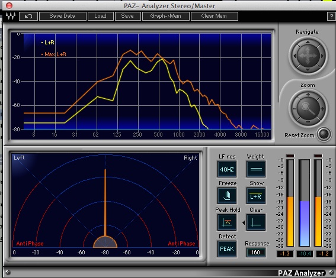Click the bottom-right corner screw
The height and width of the screenshot is (278, 336).
click(331, 272)
